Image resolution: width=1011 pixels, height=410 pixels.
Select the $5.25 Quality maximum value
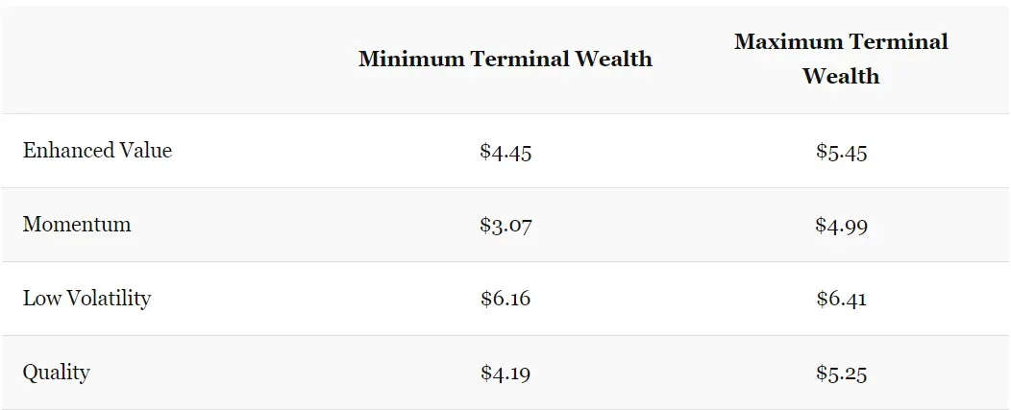pos(841,374)
